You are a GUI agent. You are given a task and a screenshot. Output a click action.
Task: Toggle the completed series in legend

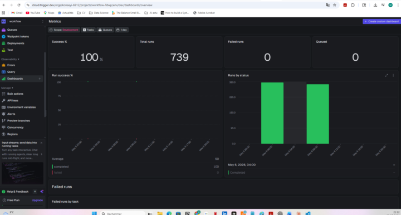click(x=61, y=167)
